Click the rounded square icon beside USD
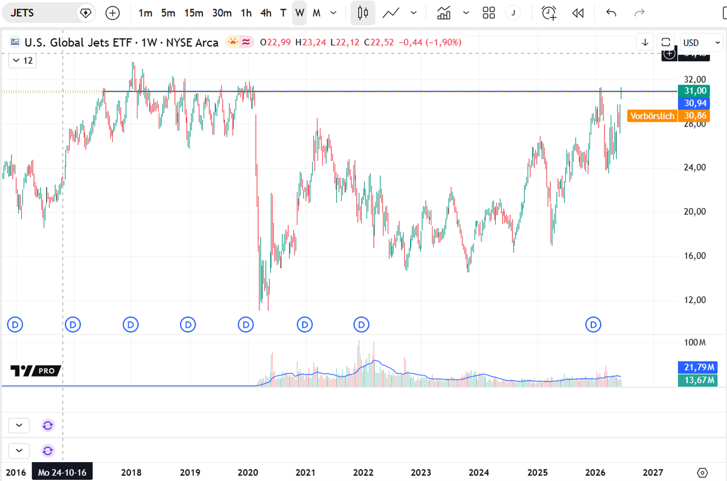Viewport: 727px width, 481px height. coord(666,42)
